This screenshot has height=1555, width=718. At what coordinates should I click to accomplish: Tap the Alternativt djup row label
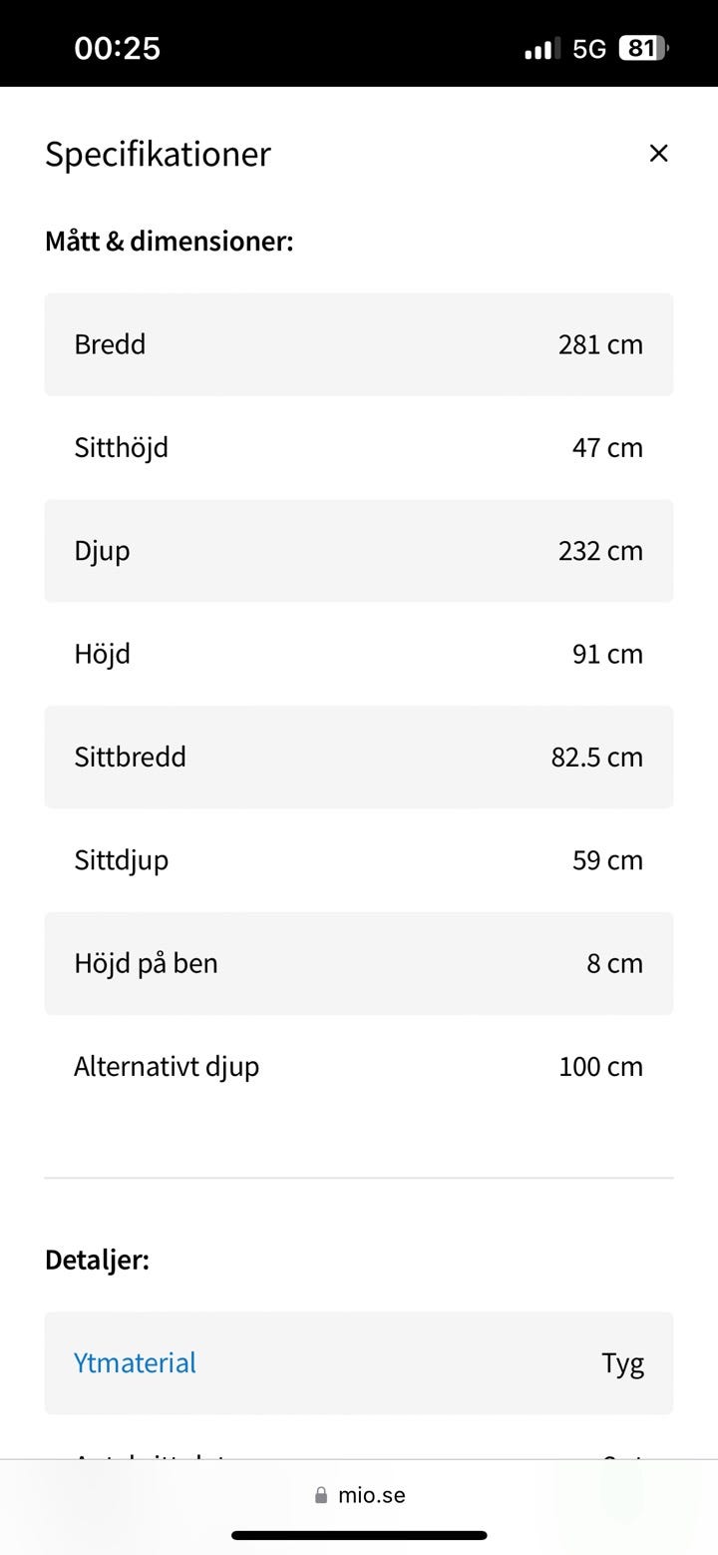(x=167, y=1066)
